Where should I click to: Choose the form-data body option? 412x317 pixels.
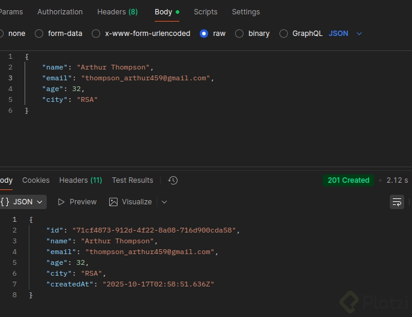tap(40, 34)
